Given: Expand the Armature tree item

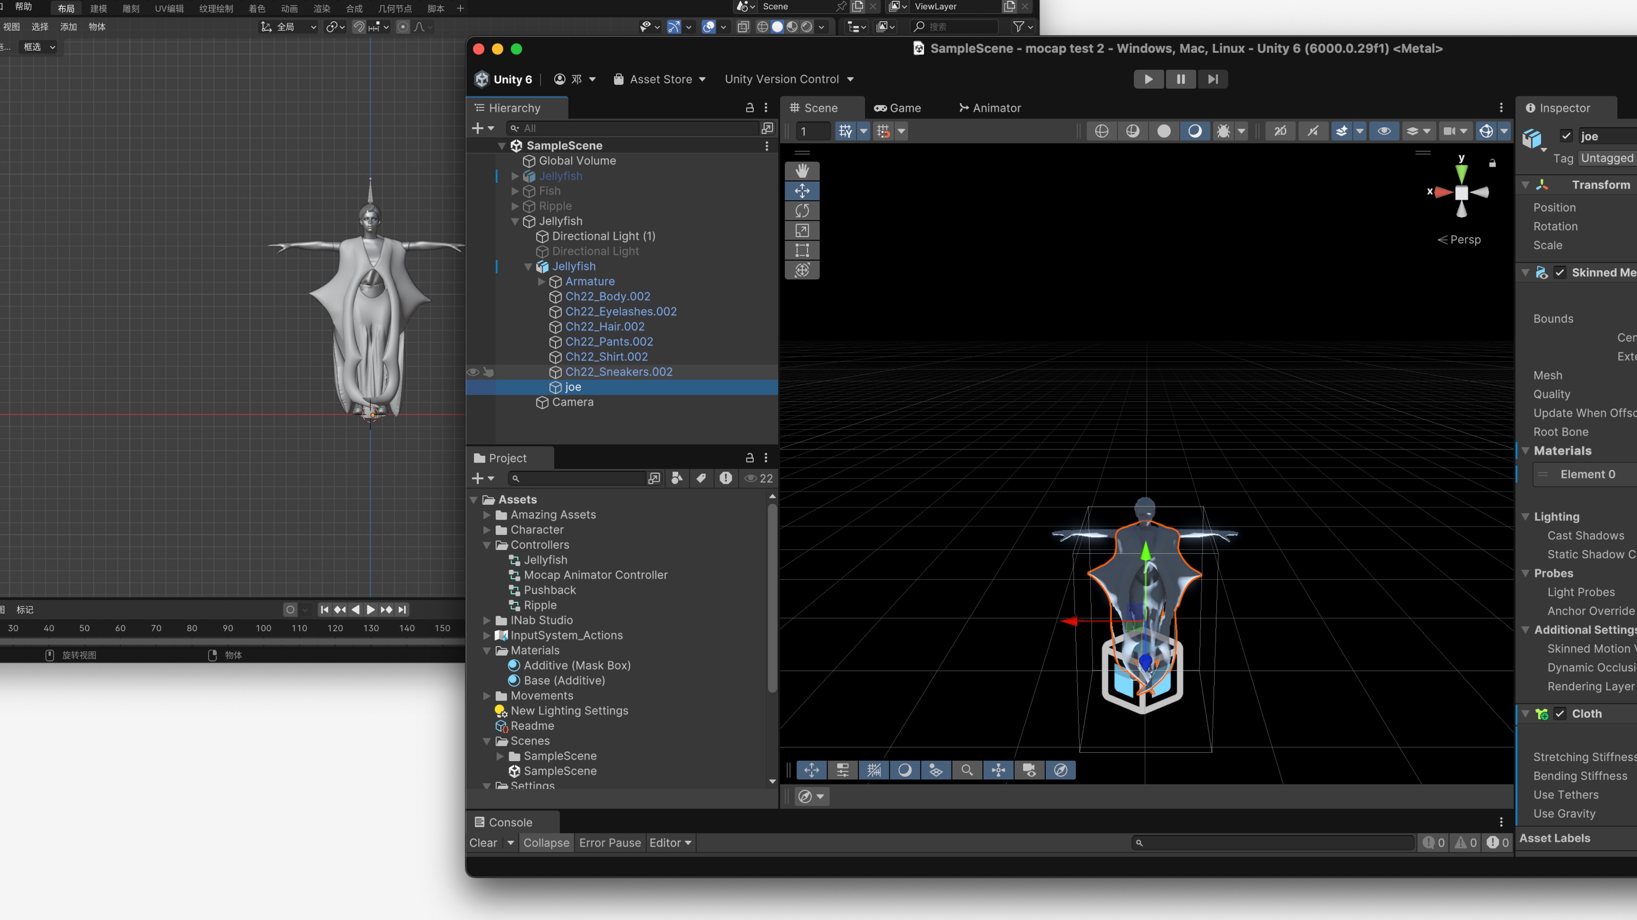Looking at the screenshot, I should tap(541, 281).
